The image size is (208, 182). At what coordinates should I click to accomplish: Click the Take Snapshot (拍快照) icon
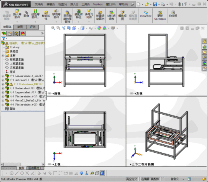click(173, 14)
